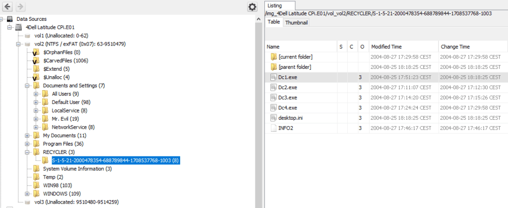Click the Mr. Evil folder icon
The width and height of the screenshot is (508, 208).
(x=45, y=119)
